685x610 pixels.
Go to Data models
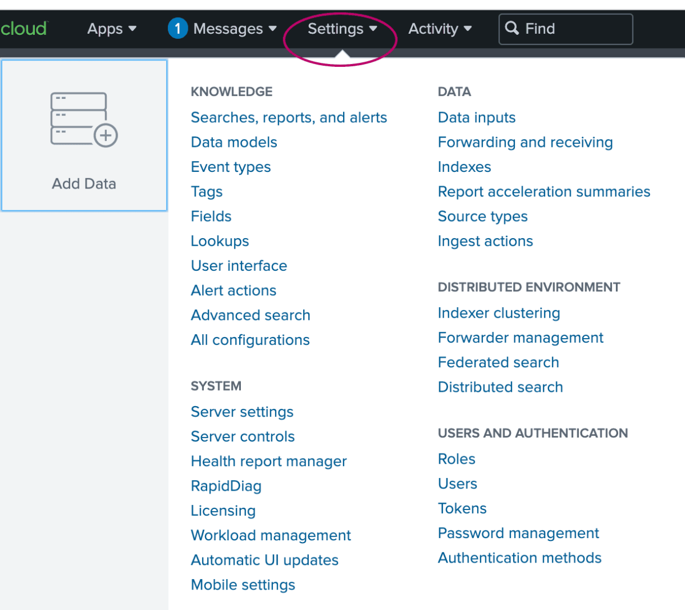pos(234,142)
